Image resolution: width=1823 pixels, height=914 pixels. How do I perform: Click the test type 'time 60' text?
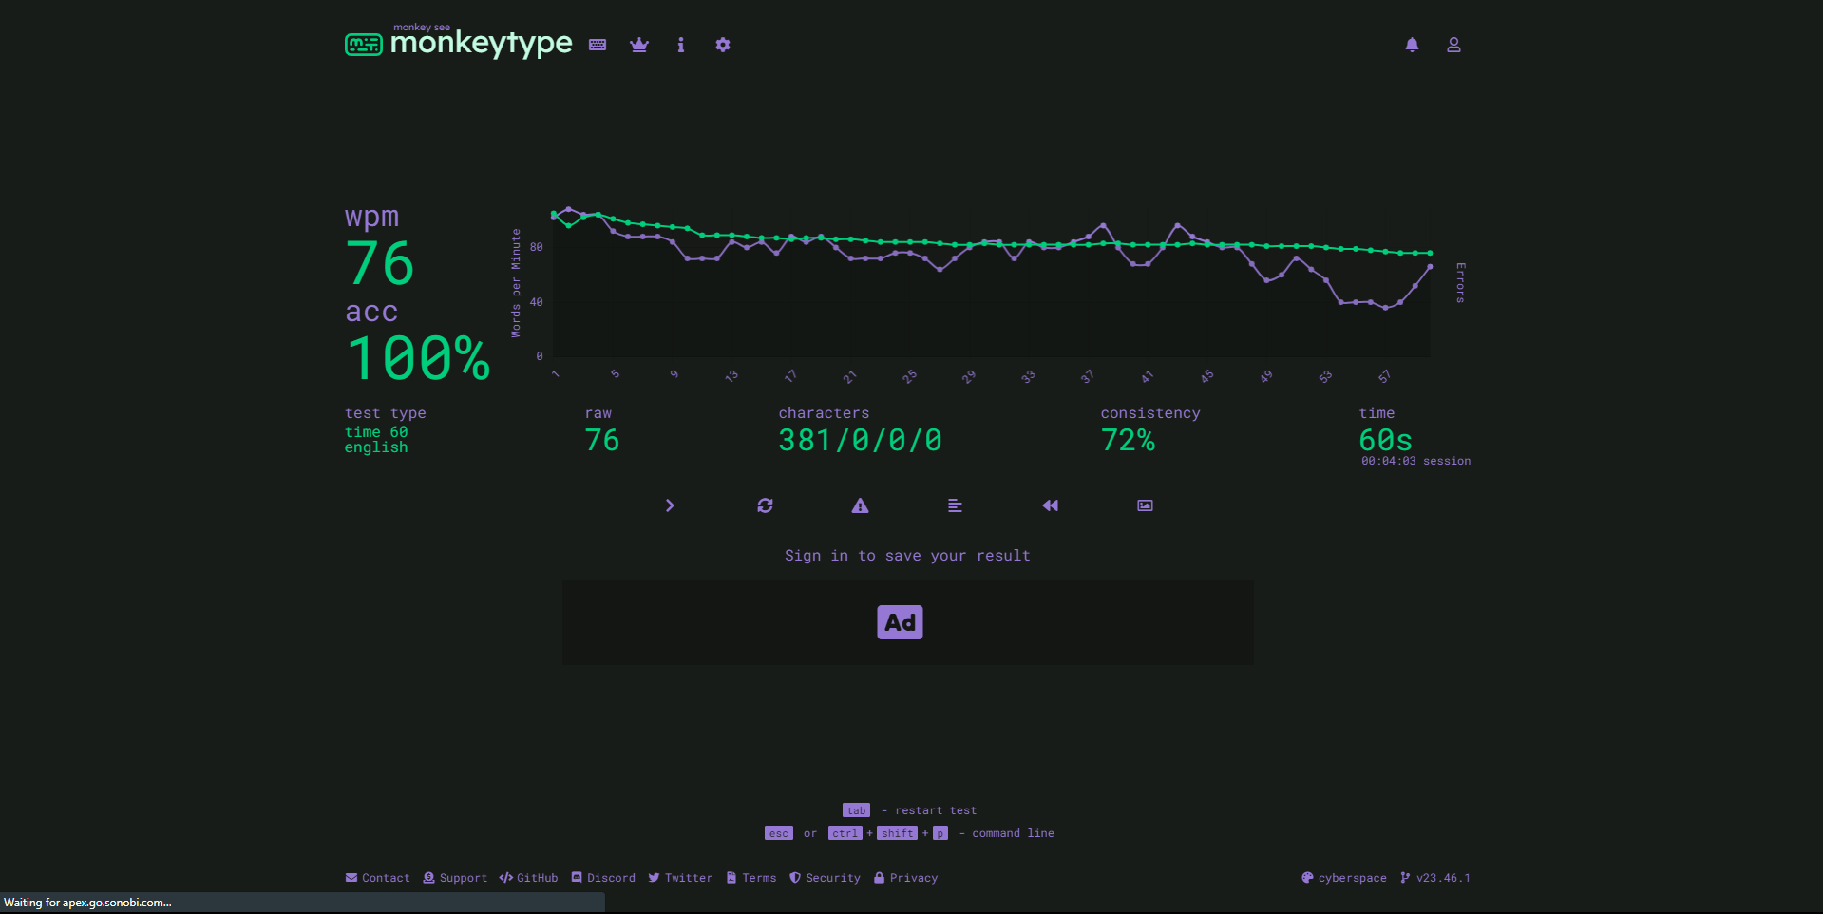click(x=376, y=431)
